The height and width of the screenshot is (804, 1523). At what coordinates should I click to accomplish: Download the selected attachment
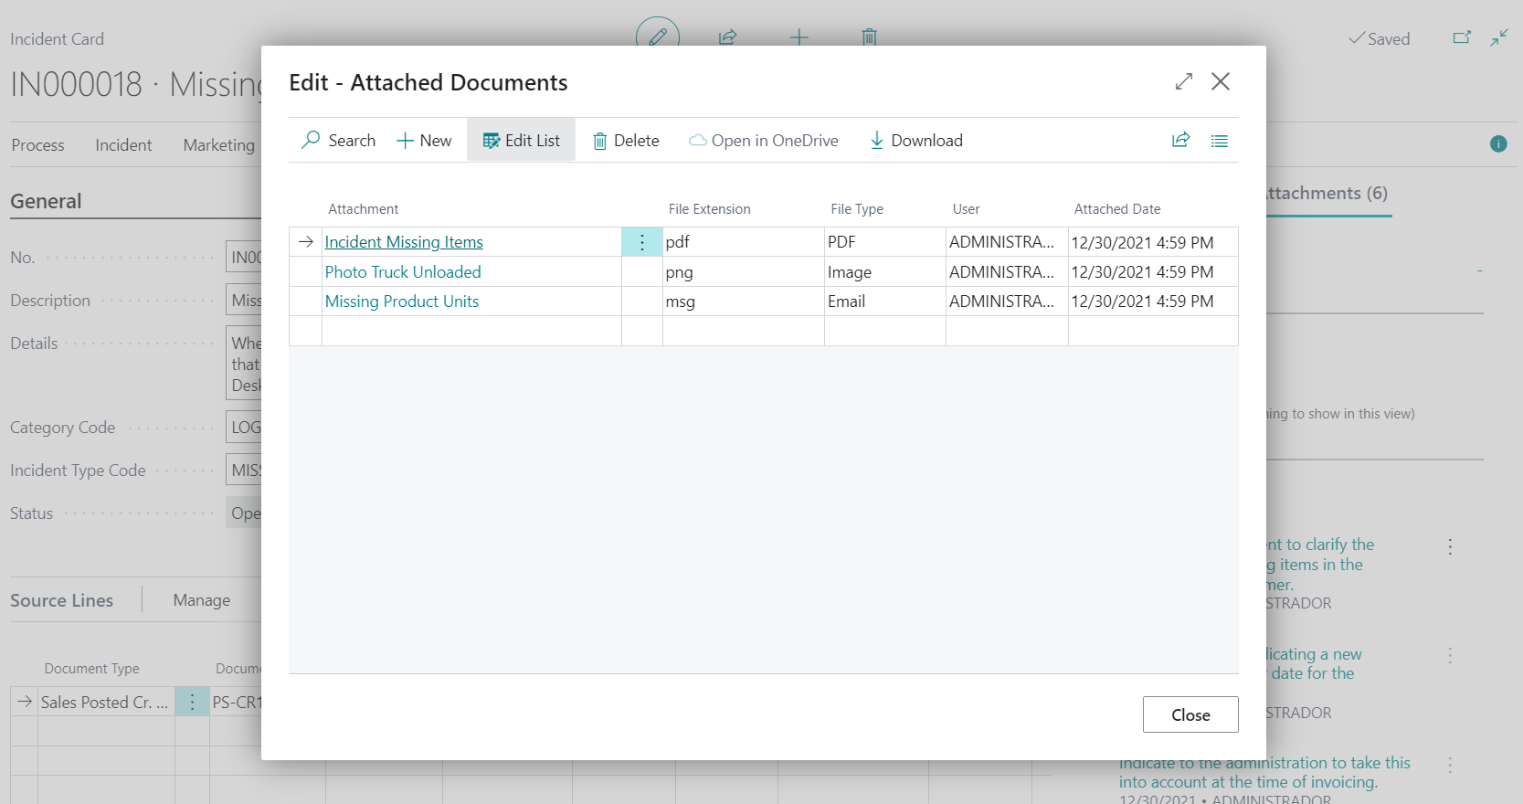point(915,141)
